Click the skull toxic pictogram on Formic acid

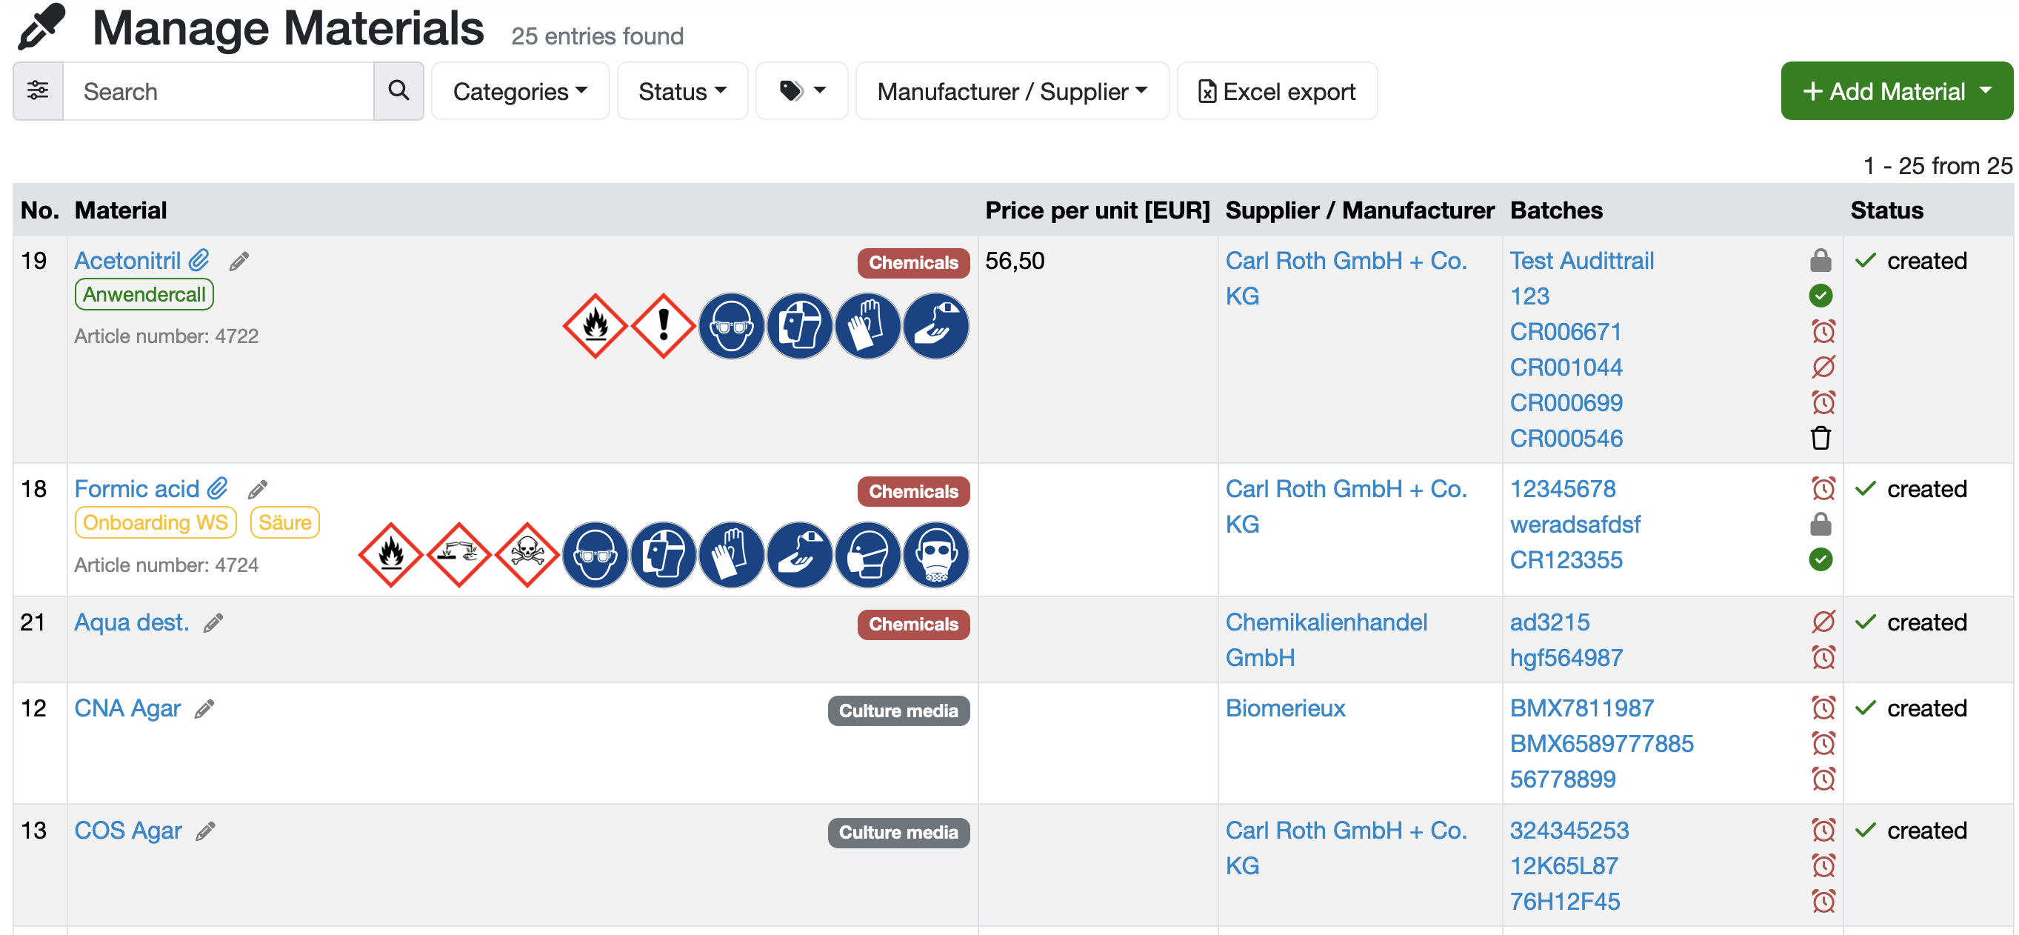(x=527, y=555)
